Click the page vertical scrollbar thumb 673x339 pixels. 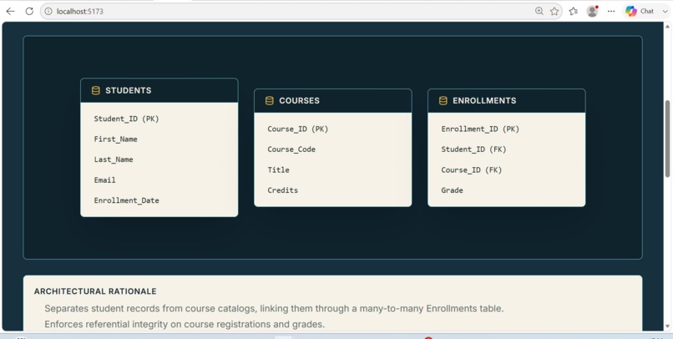[x=667, y=138]
